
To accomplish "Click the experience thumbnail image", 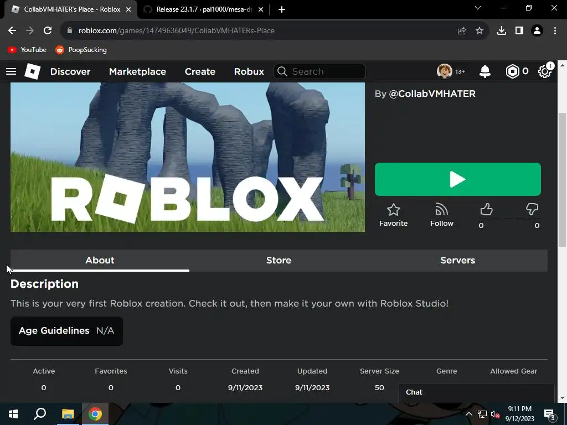I will pos(188,157).
